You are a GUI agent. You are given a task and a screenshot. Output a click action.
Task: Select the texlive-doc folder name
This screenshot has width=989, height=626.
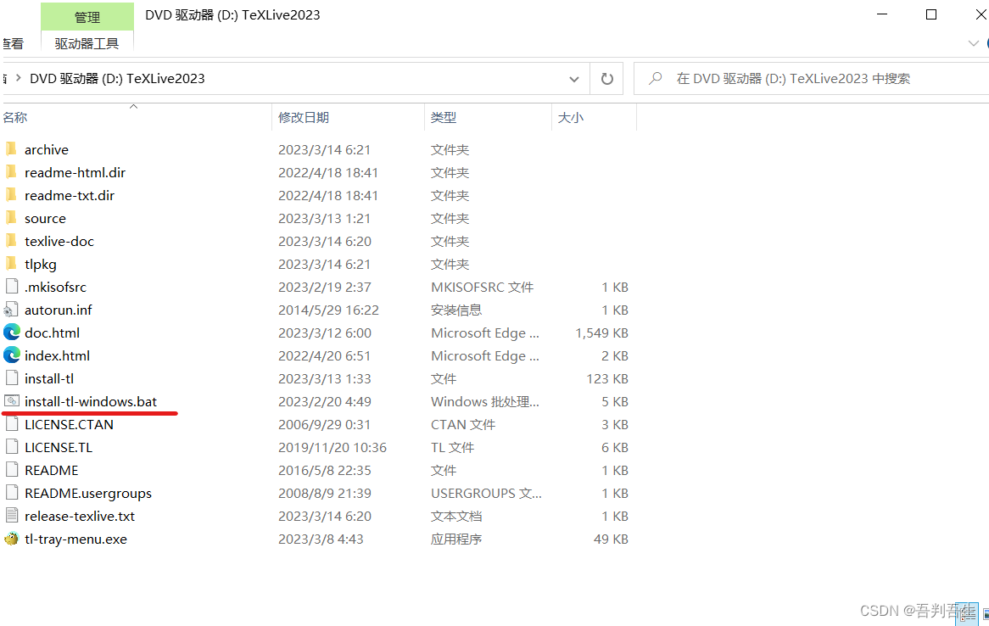tap(59, 241)
